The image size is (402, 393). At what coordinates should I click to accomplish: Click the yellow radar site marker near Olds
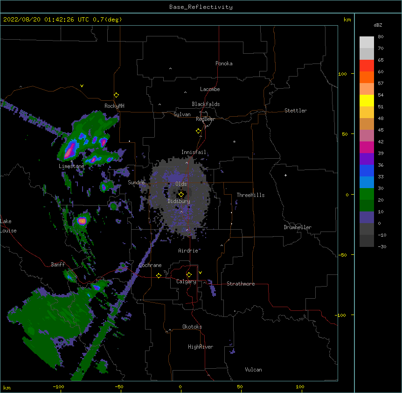click(x=181, y=195)
